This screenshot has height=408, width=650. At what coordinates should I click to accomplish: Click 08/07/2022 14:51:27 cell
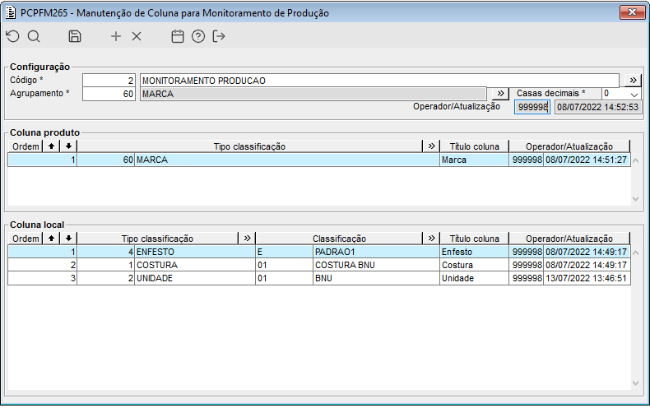coord(586,160)
